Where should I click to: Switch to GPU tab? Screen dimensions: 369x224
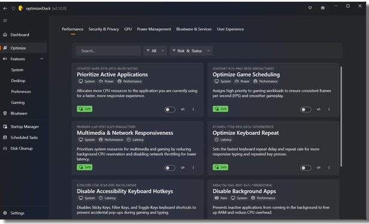[x=128, y=29]
